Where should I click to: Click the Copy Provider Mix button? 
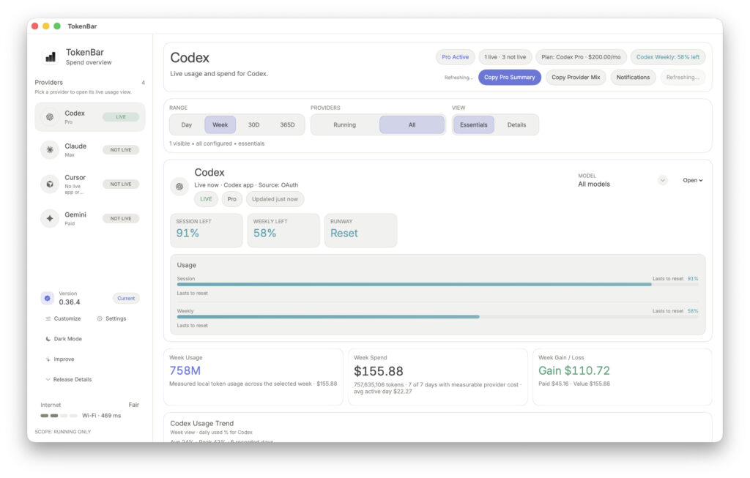pyautogui.click(x=576, y=78)
